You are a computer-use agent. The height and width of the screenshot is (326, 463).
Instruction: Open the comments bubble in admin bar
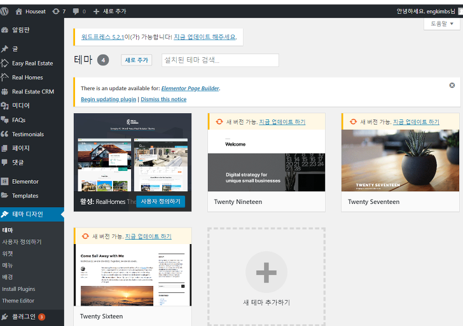(79, 11)
